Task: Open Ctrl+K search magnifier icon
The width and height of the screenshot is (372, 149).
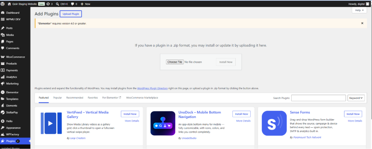Action: point(57,4)
